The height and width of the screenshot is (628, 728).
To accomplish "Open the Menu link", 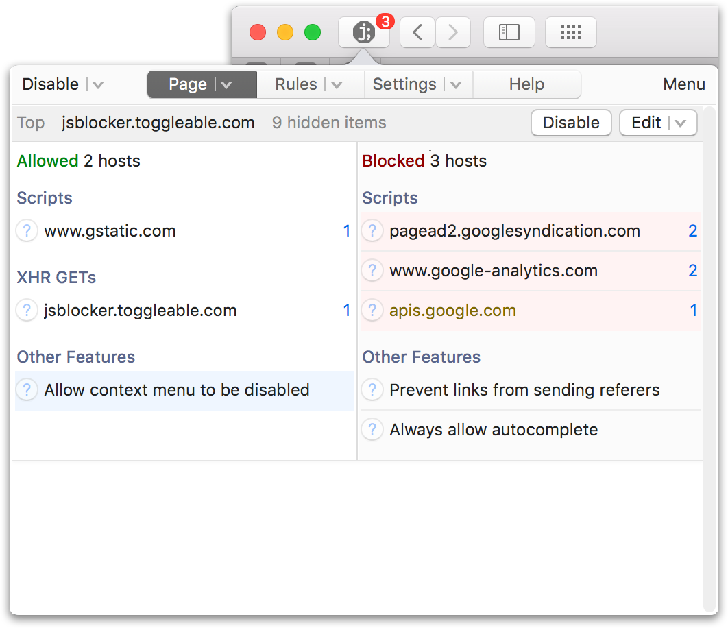I will (x=684, y=84).
